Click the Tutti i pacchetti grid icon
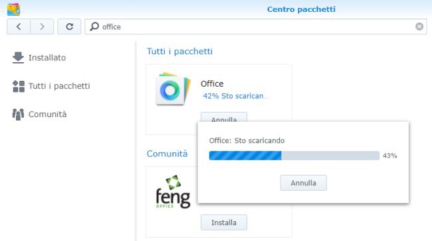The width and height of the screenshot is (432, 241). [19, 86]
